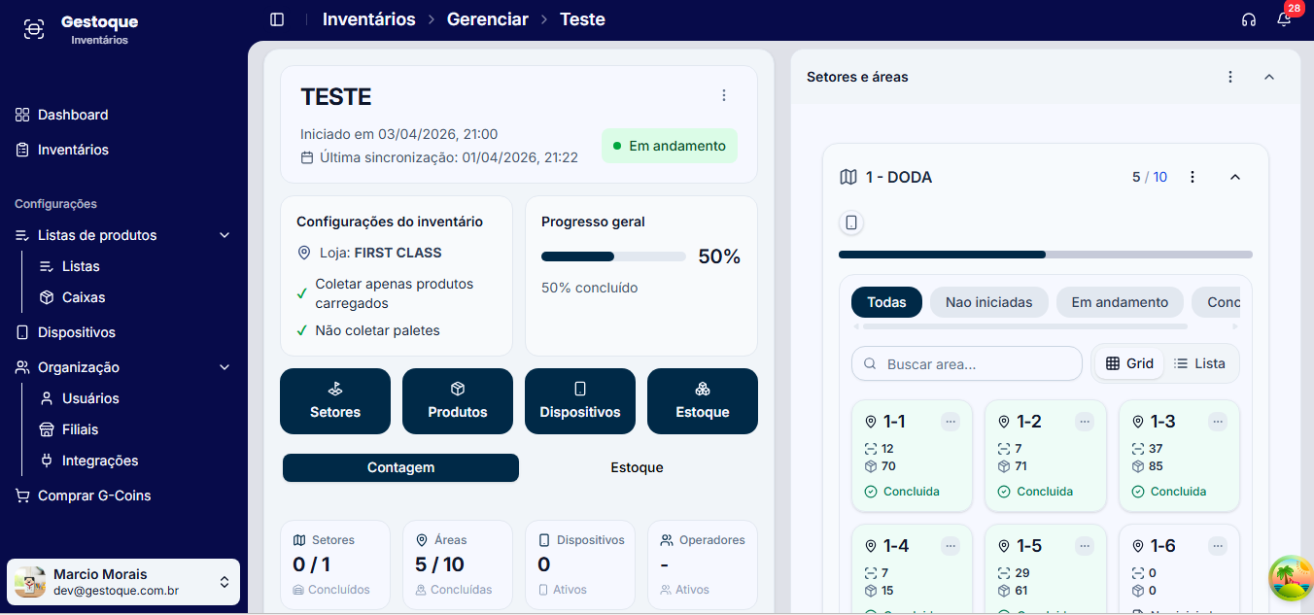Click Gerenciar breadcrumb link
The height and width of the screenshot is (615, 1314).
pos(488,19)
